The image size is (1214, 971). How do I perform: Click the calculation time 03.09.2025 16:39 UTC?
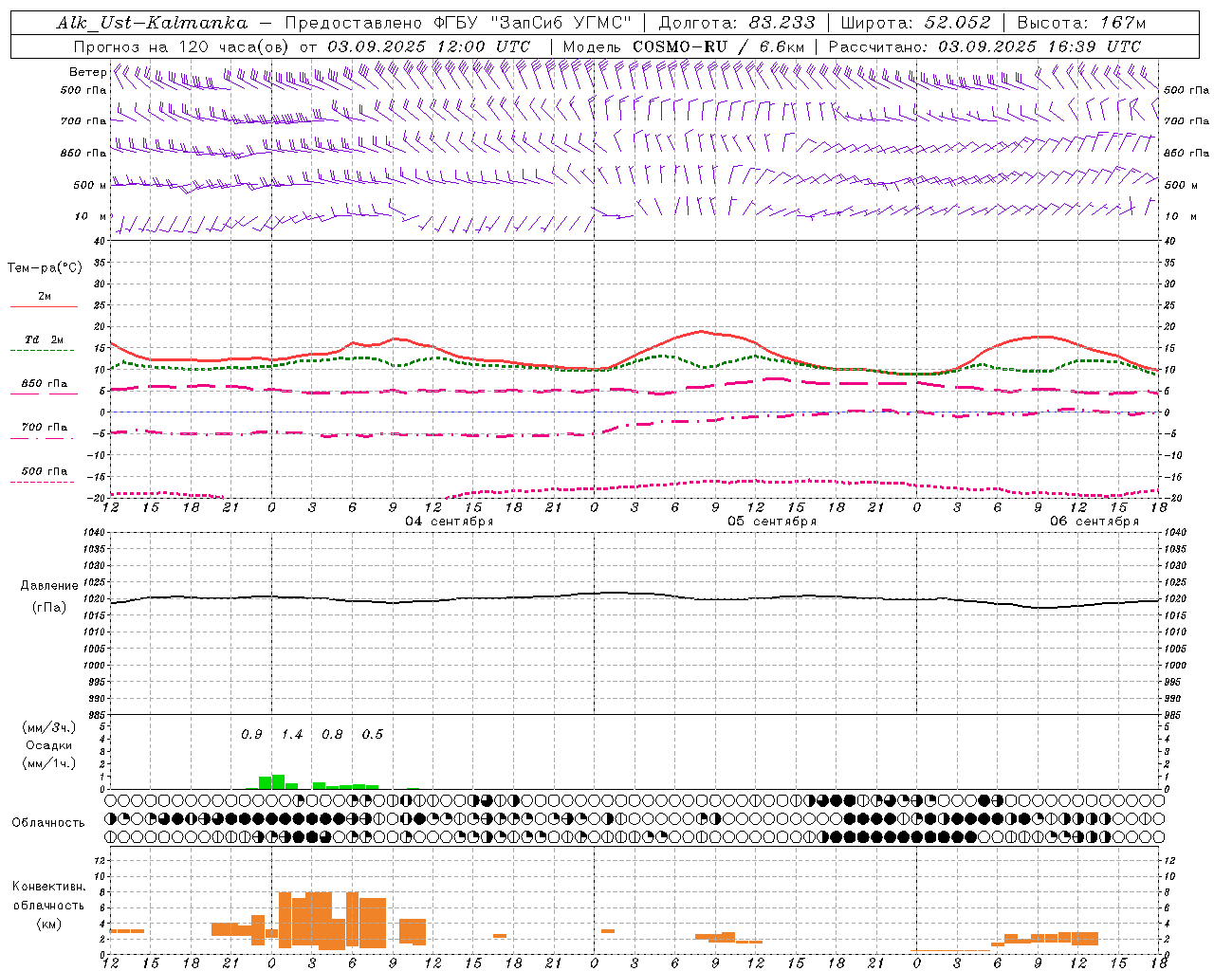click(1039, 46)
